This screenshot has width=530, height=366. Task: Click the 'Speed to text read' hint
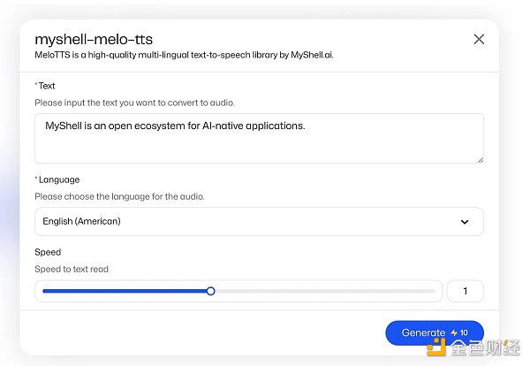[x=72, y=269]
